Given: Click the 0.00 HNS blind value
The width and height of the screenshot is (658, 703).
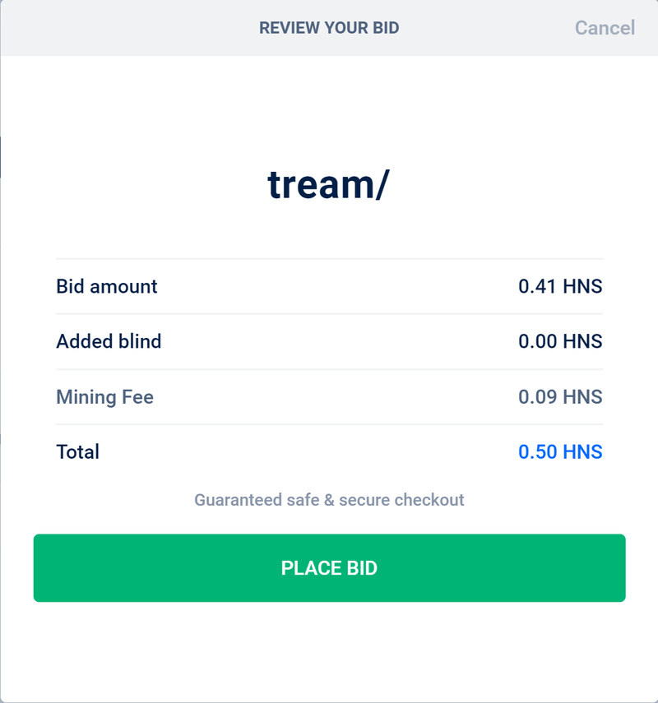Looking at the screenshot, I should 559,341.
